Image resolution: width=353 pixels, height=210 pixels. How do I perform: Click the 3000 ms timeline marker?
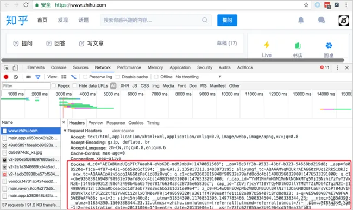pos(64,94)
